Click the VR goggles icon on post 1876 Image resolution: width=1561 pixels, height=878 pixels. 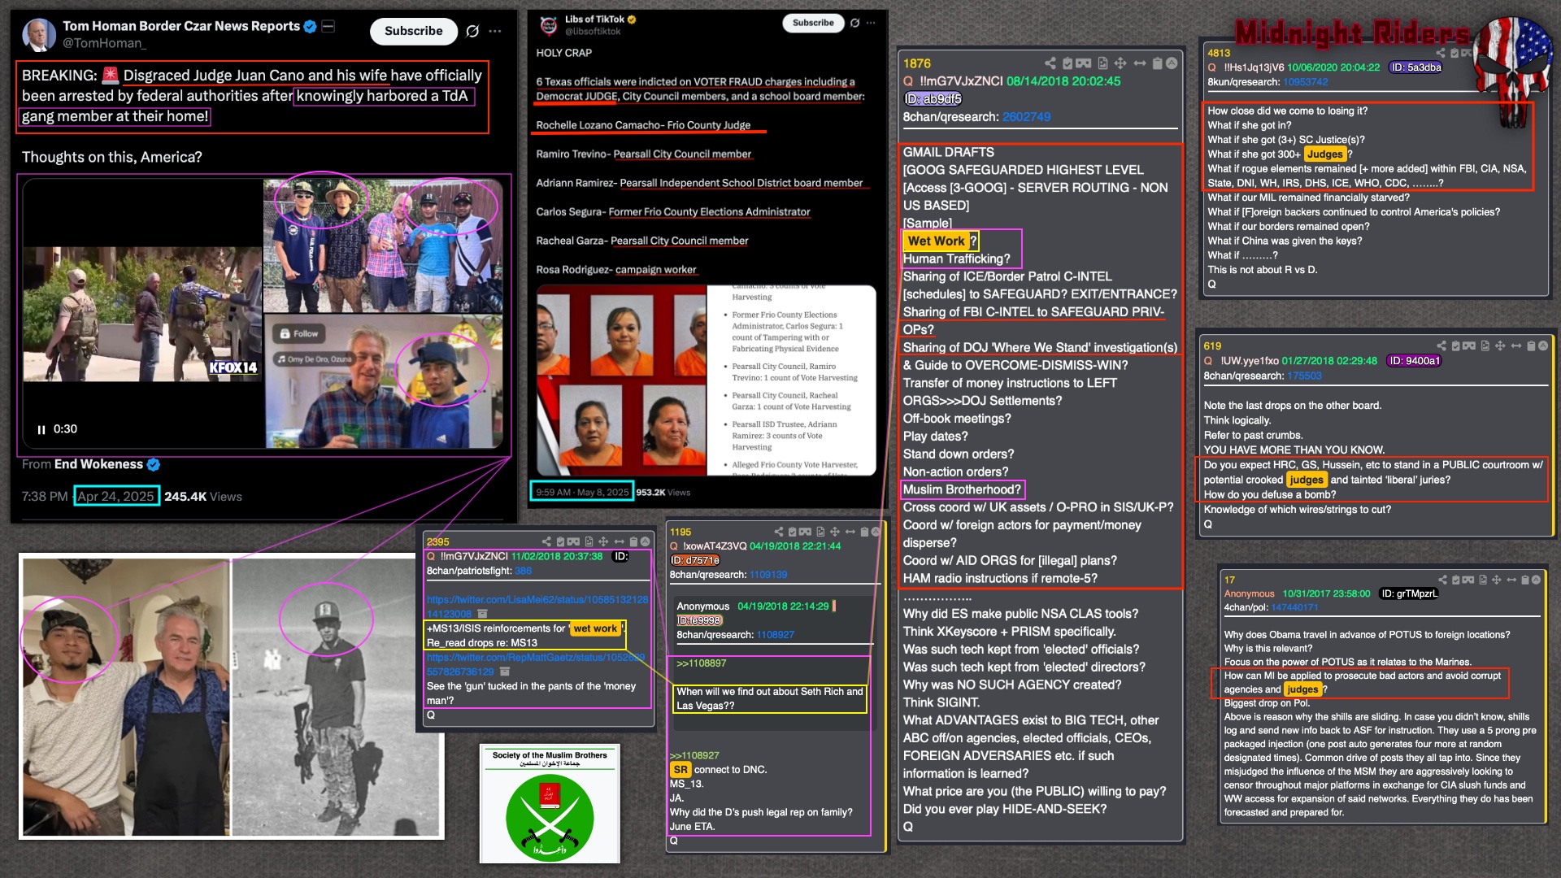(x=1084, y=63)
